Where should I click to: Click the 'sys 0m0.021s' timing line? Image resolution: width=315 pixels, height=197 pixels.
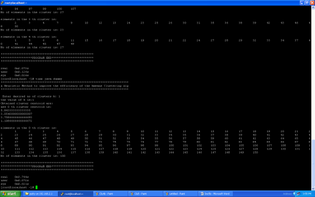click(15, 184)
